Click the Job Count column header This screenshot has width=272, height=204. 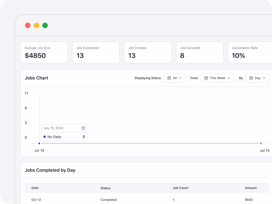coord(180,188)
